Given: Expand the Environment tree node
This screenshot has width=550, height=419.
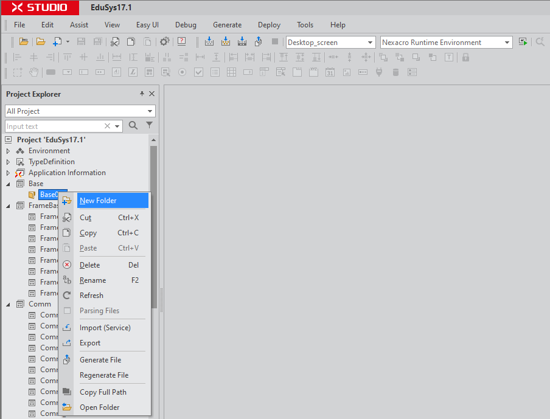Looking at the screenshot, I should click(9, 151).
